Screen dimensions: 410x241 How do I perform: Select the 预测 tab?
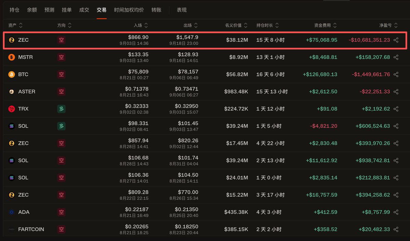point(49,10)
